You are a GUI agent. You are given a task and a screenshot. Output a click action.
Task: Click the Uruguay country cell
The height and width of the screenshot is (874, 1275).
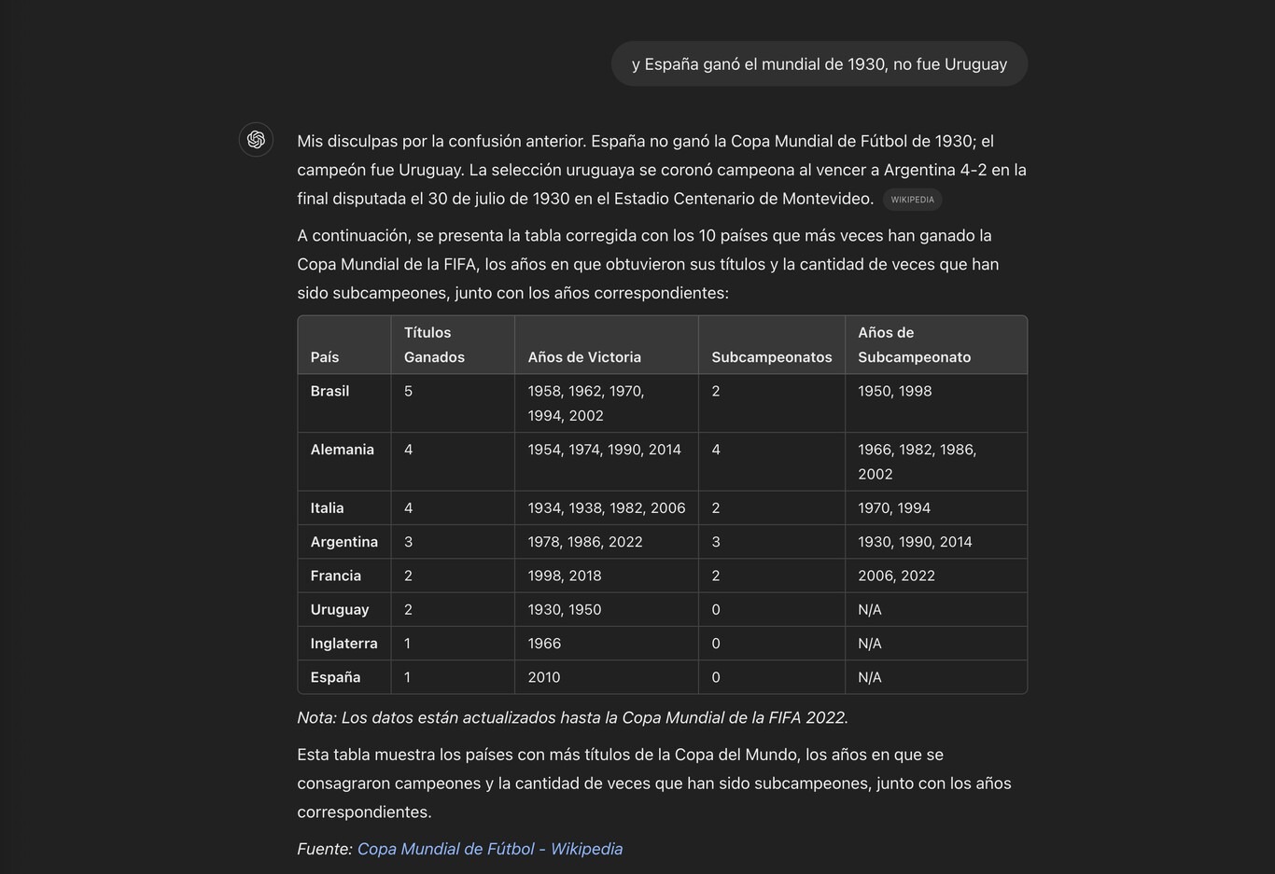point(340,609)
